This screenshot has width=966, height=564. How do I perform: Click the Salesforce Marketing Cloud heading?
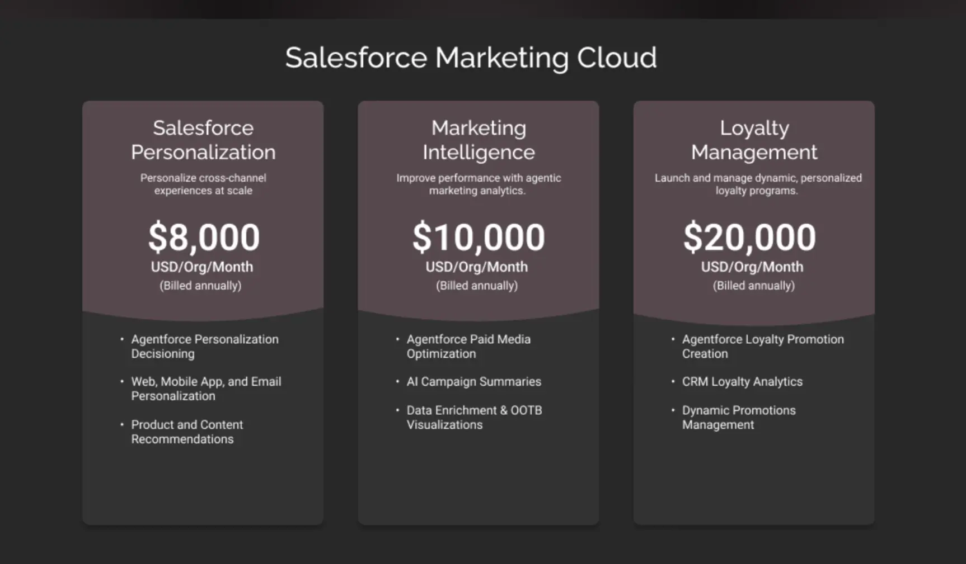[x=471, y=58]
